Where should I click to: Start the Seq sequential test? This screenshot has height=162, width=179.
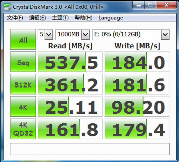point(23,62)
